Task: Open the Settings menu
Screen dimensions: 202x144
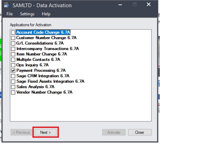Action: 27,14
